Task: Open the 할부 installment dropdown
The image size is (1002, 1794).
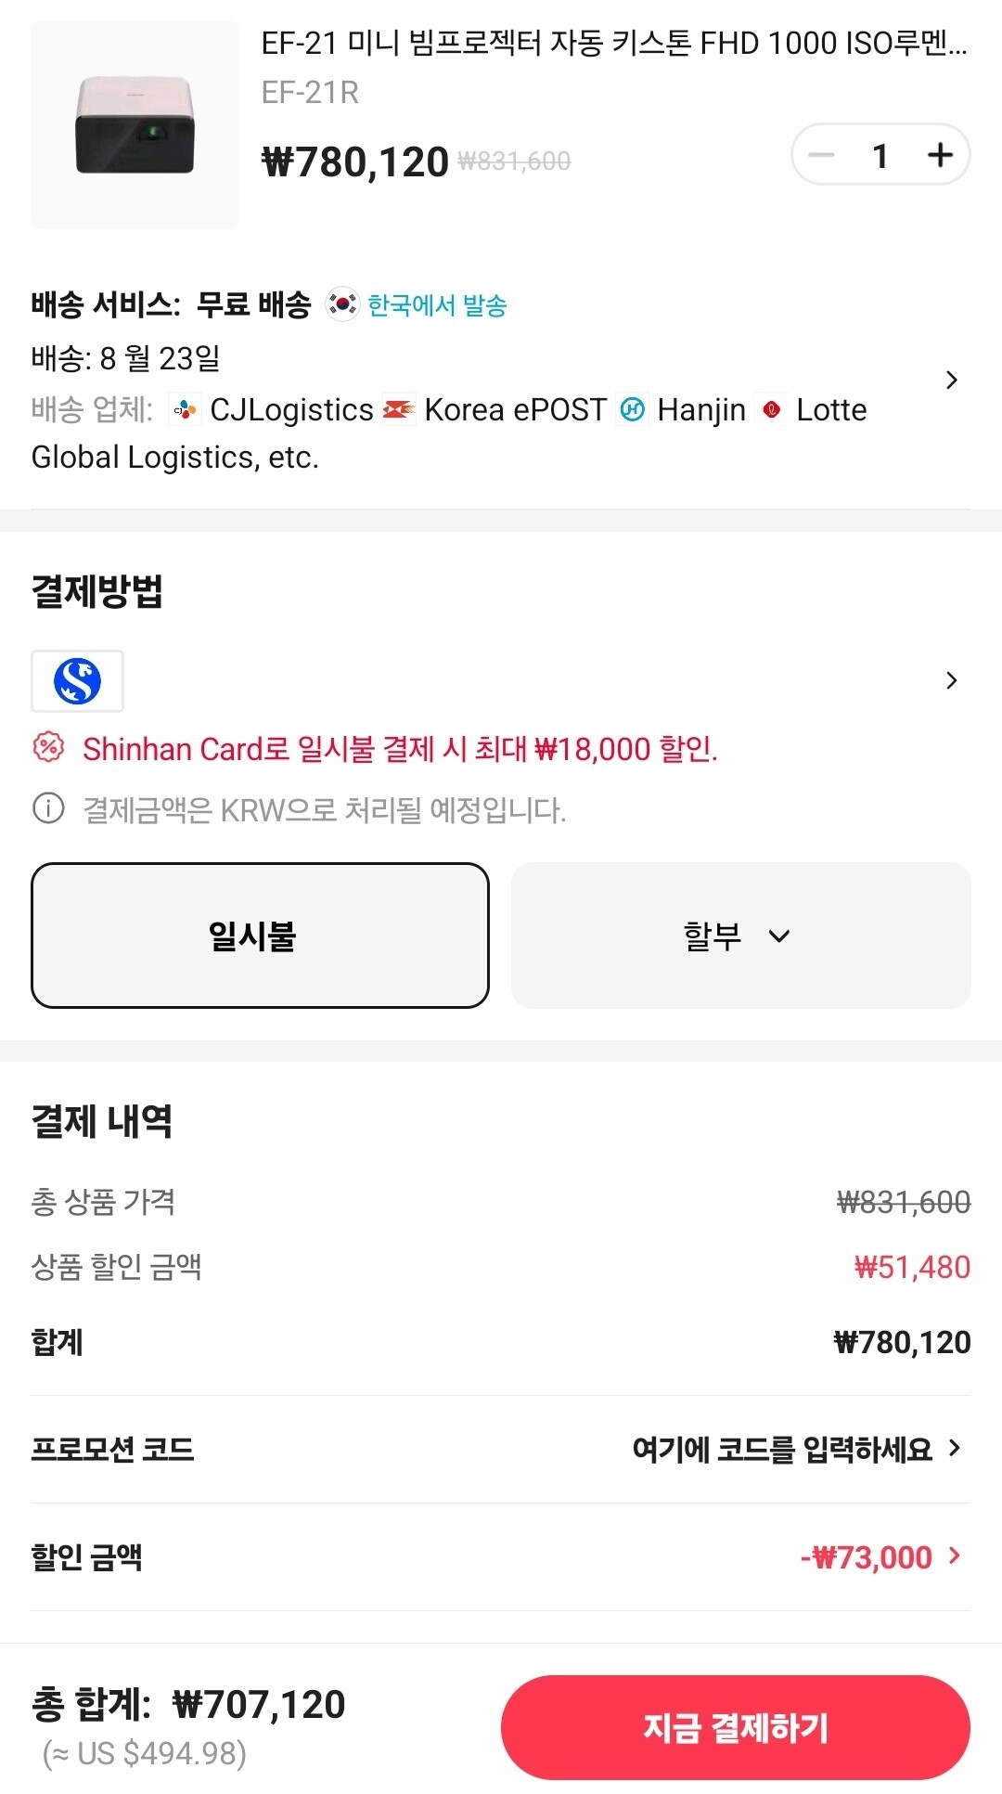Action: [x=740, y=935]
